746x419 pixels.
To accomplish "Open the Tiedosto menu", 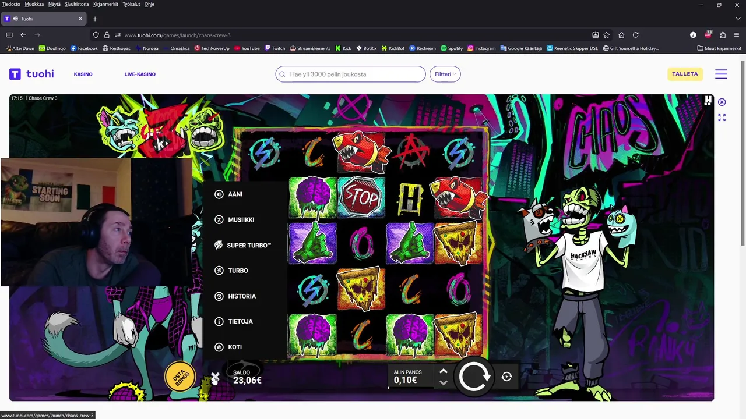I will point(11,4).
